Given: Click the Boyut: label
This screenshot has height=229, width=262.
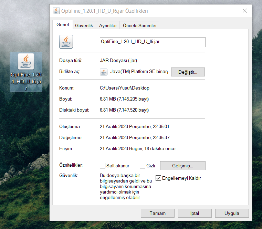Looking at the screenshot, I should [x=65, y=99].
